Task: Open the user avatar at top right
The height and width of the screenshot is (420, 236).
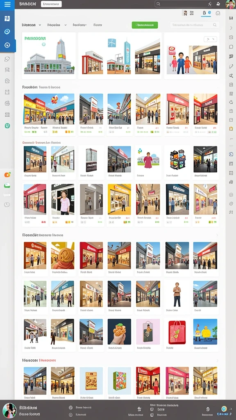Action: (230, 4)
